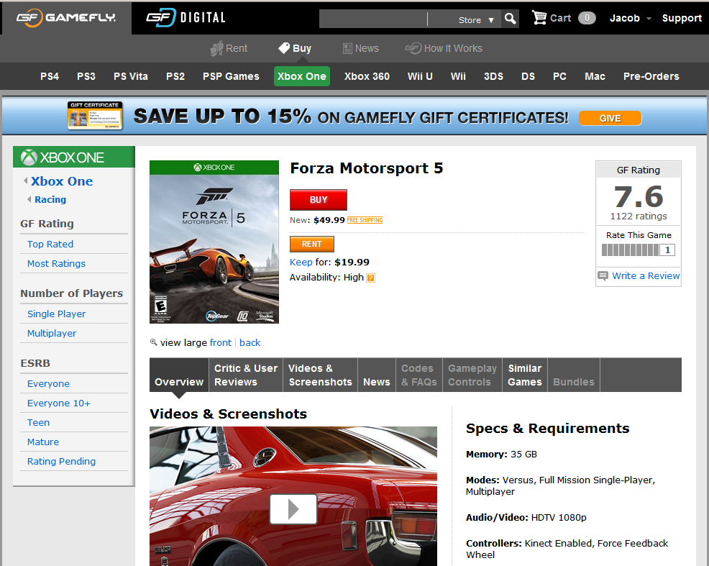Image resolution: width=709 pixels, height=566 pixels.
Task: Click the back arrow beside Xbox One
Action: (x=26, y=181)
